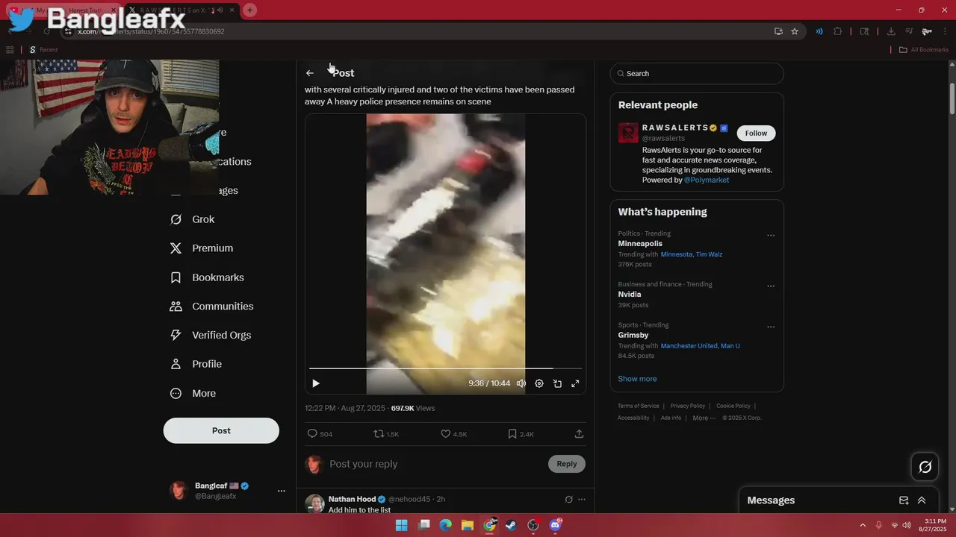Image resolution: width=956 pixels, height=537 pixels.
Task: Bookmark this page with the star icon
Action: 795,31
